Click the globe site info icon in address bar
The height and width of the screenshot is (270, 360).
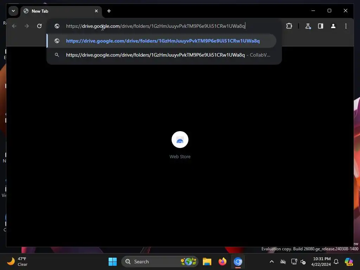57,26
